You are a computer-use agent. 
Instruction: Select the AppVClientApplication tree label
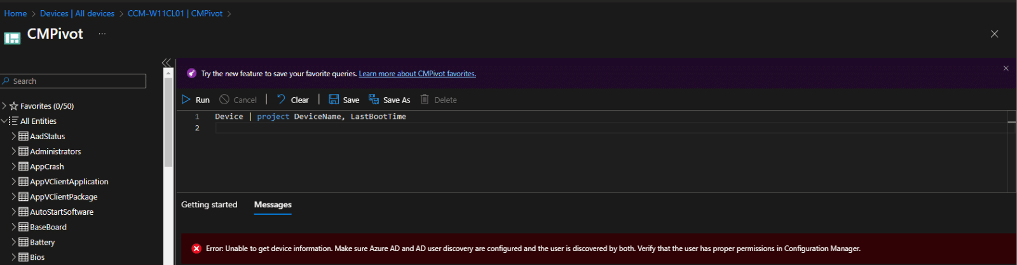coord(69,182)
